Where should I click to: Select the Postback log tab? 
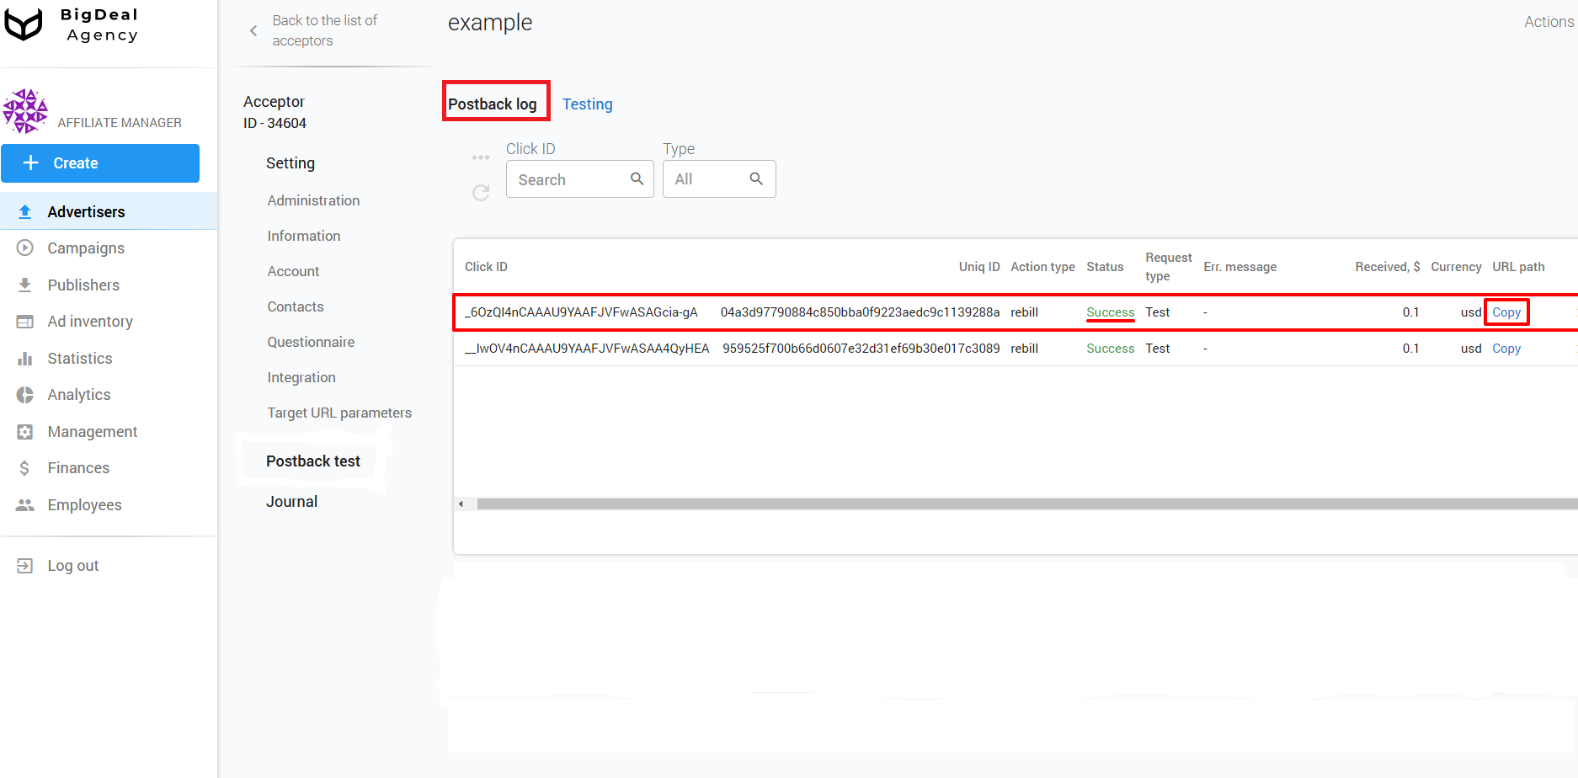tap(493, 103)
